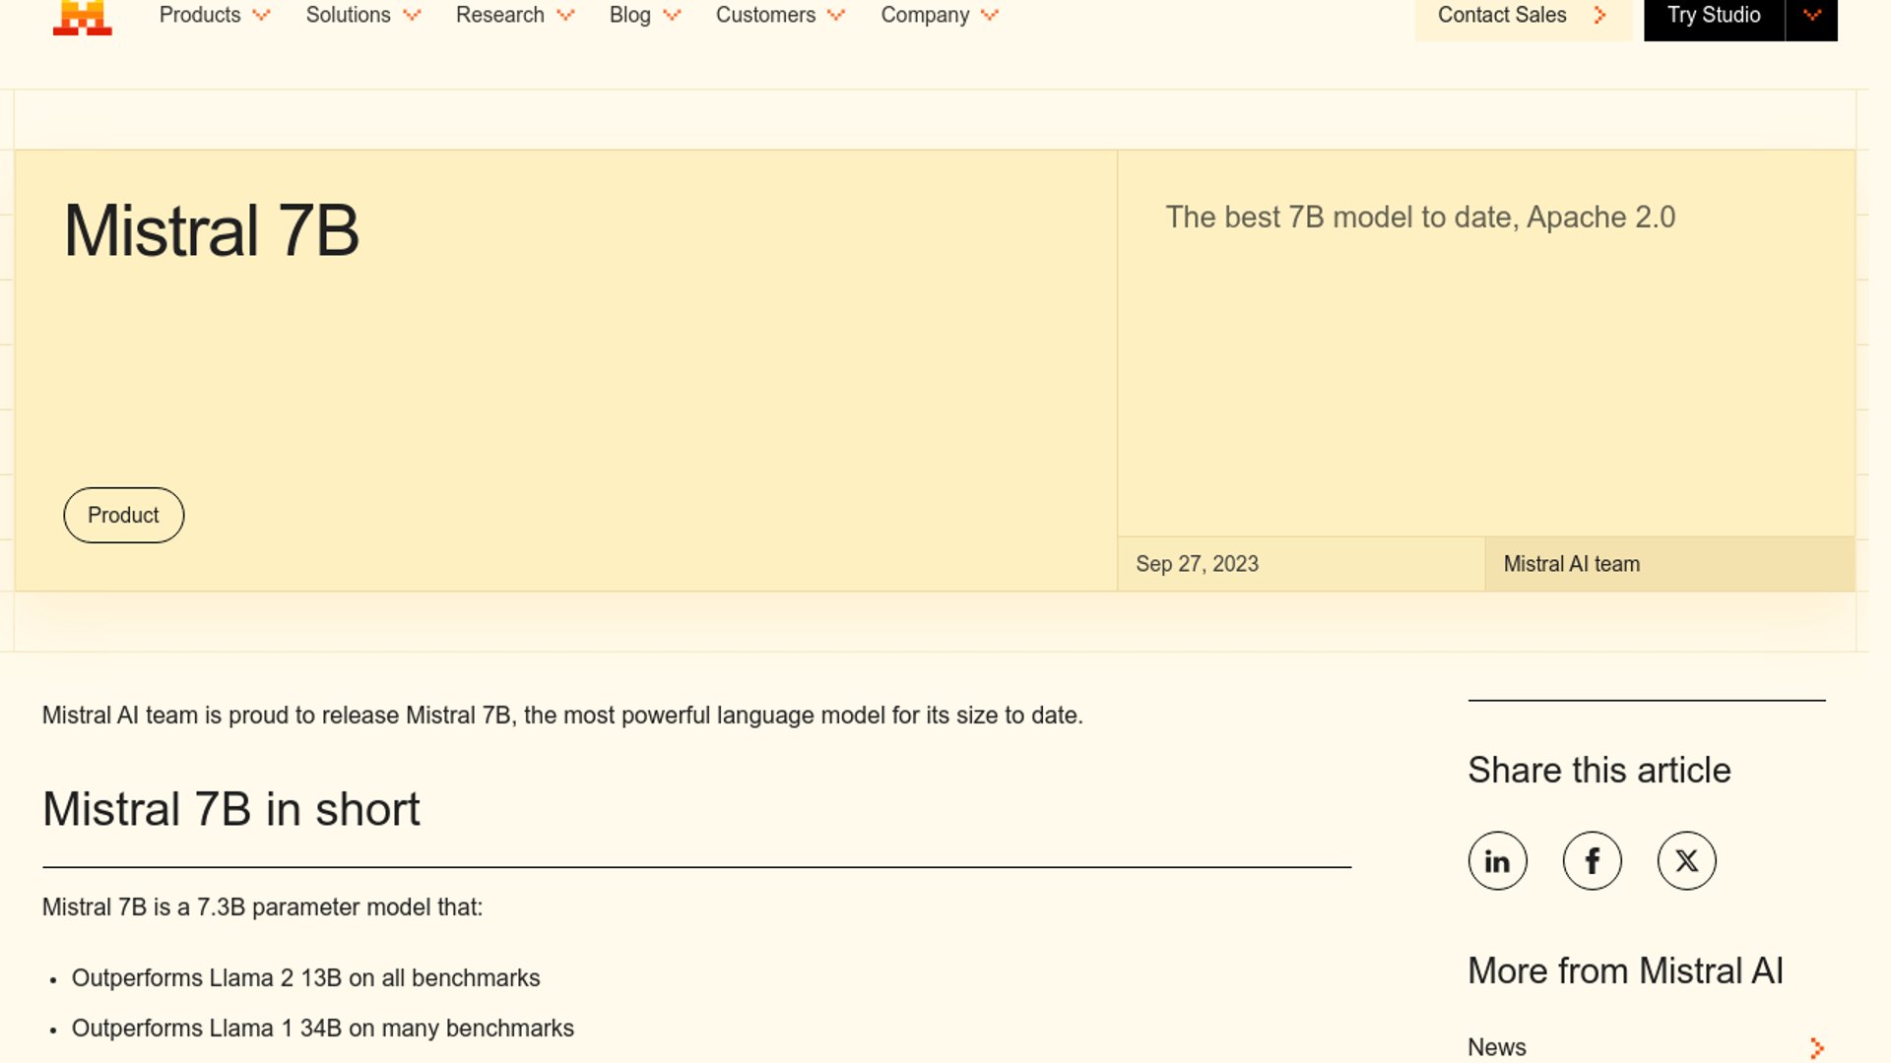
Task: Share article on X
Action: (x=1686, y=861)
